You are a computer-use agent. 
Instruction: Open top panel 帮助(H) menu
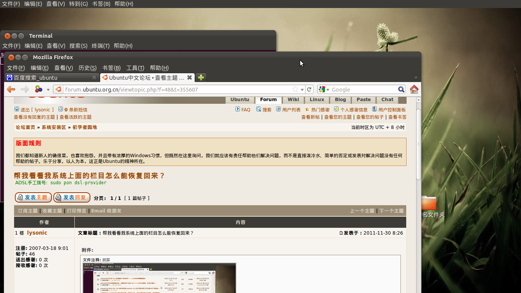[x=124, y=4]
